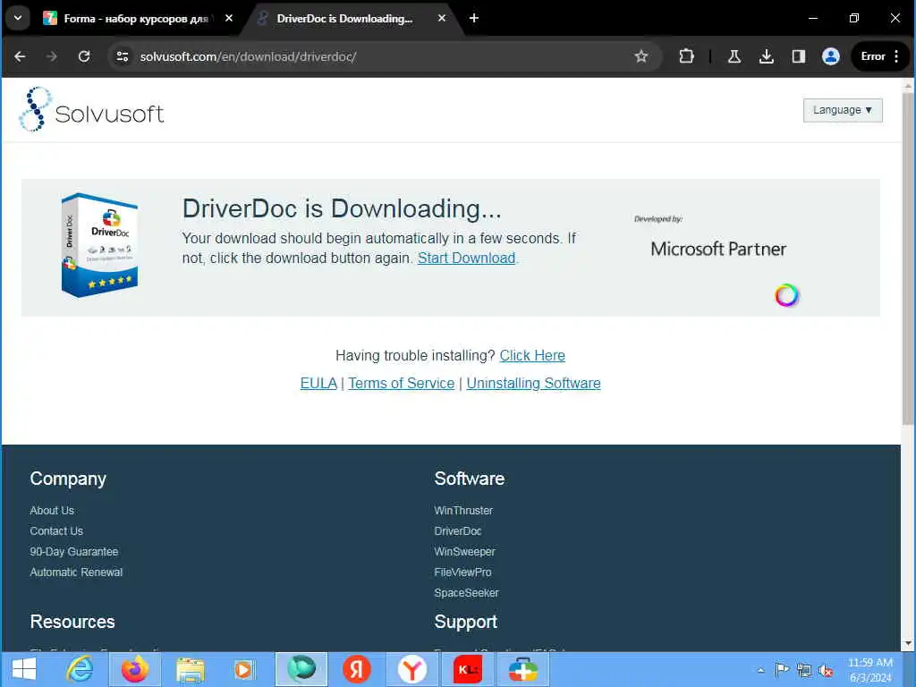Viewport: 916px width, 687px height.
Task: Show browser downloads
Action: (x=767, y=56)
